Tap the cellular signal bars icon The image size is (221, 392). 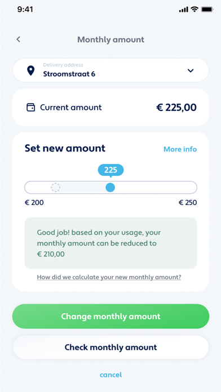coord(183,10)
